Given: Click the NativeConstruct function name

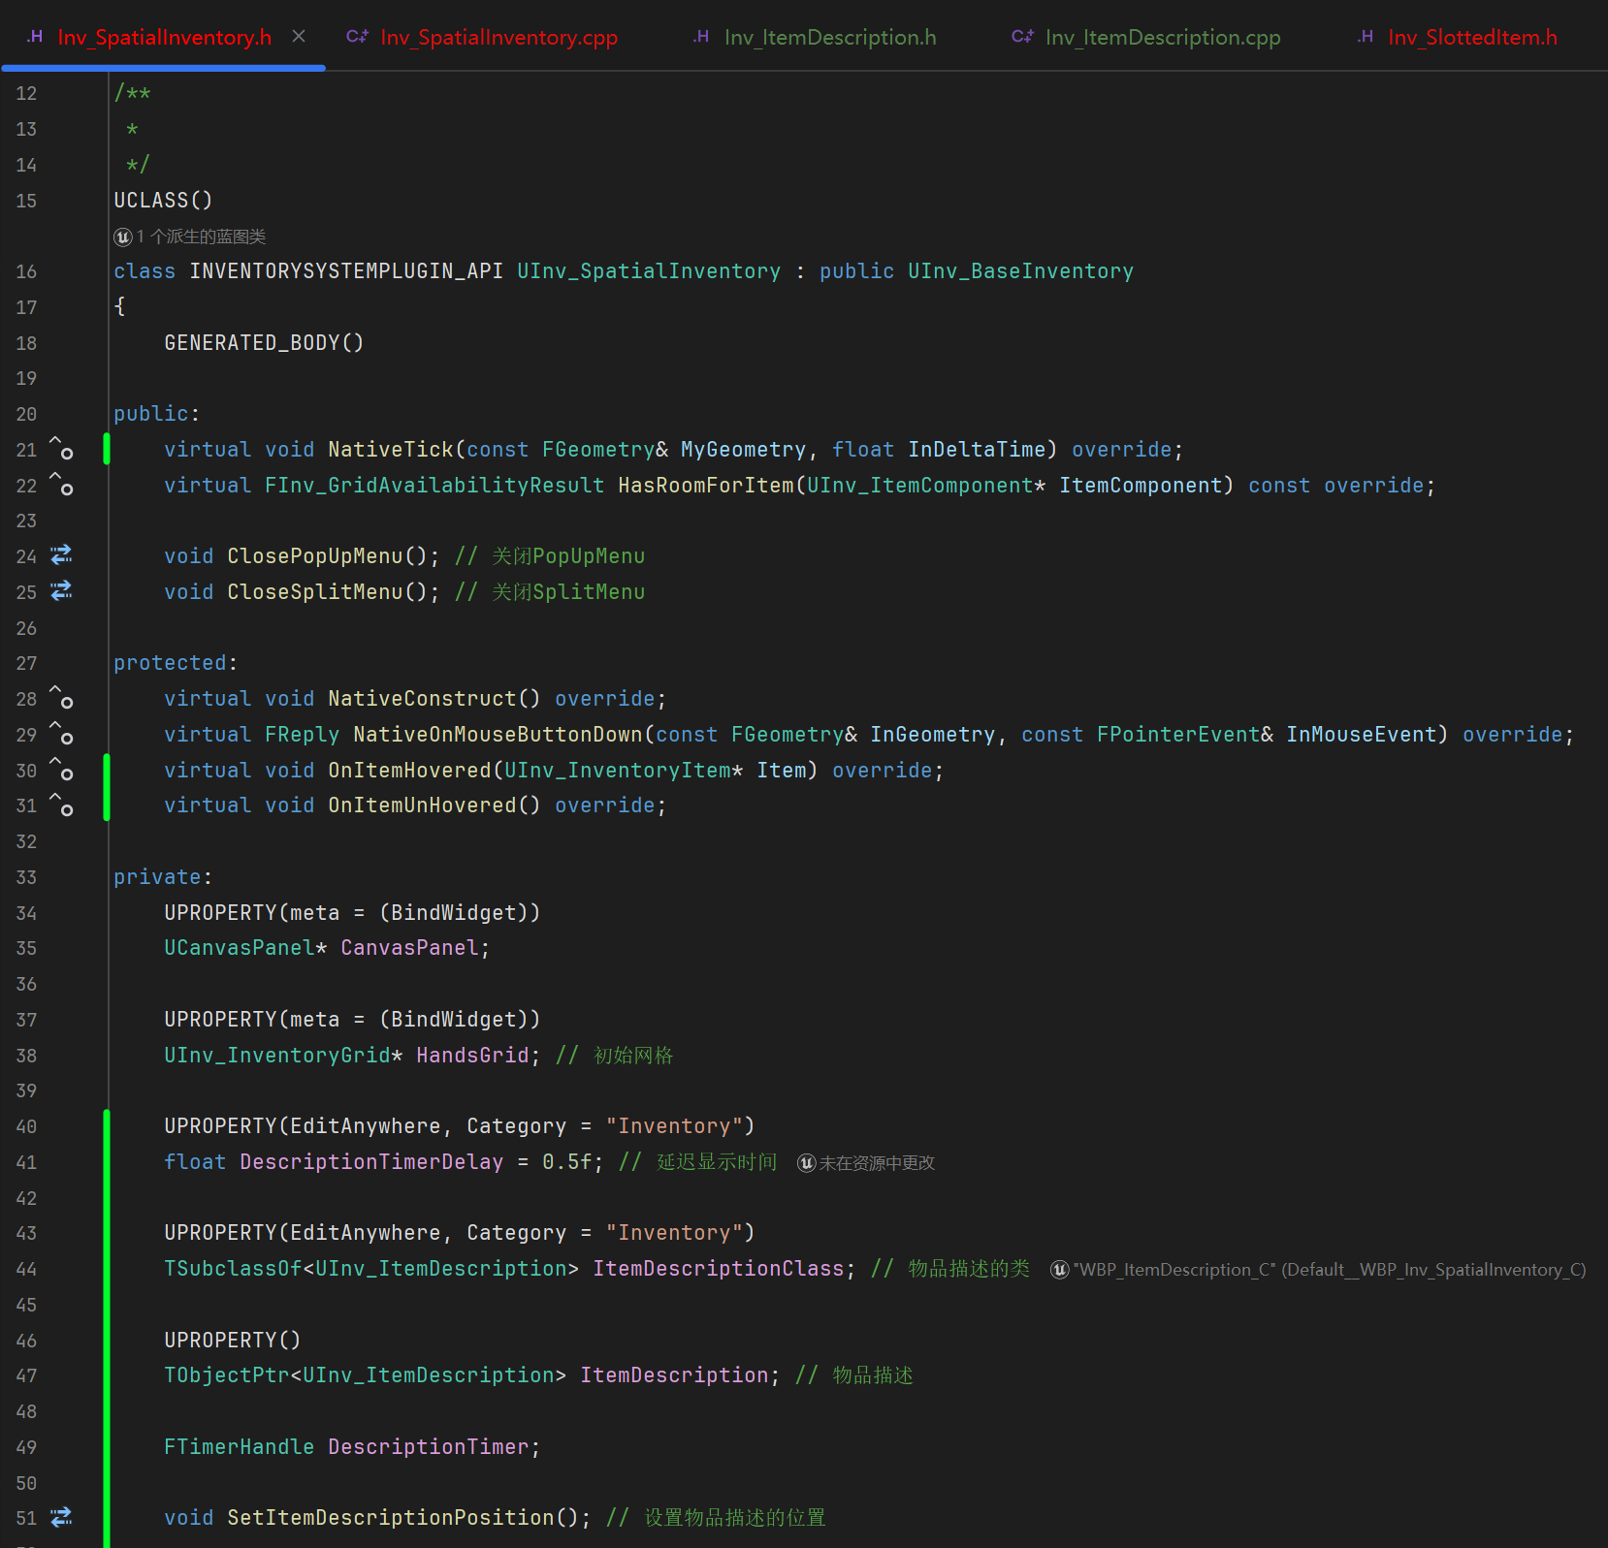Looking at the screenshot, I should click(422, 698).
